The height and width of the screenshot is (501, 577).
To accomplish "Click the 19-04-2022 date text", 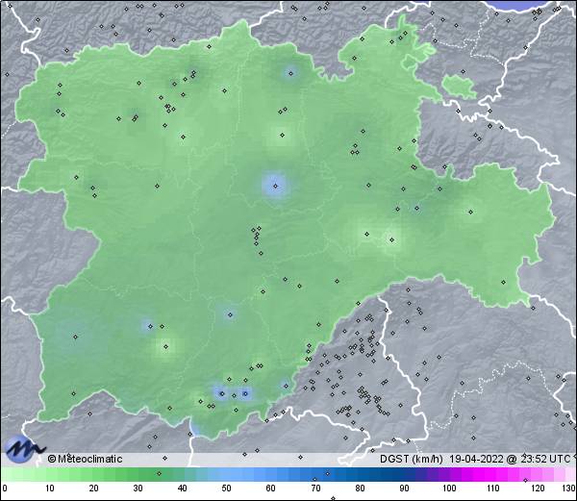I will tap(477, 459).
